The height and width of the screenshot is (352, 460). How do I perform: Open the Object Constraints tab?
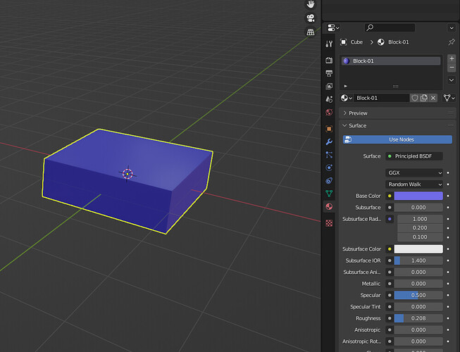[329, 180]
